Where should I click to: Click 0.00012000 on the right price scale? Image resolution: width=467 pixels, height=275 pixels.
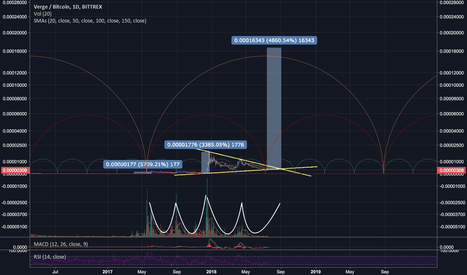pyautogui.click(x=452, y=73)
